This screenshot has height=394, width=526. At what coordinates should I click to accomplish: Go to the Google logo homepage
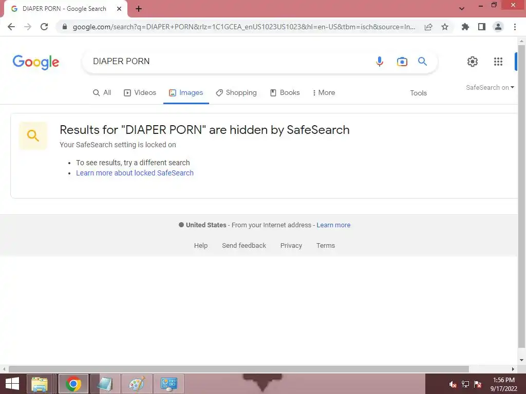point(36,62)
